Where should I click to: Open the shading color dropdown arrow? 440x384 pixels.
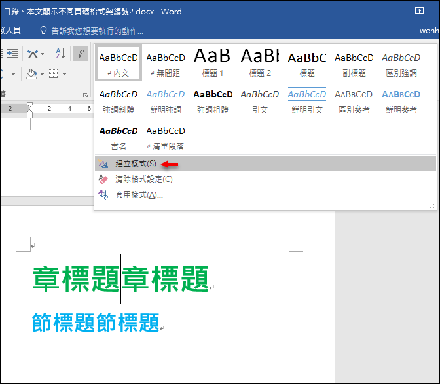42,75
